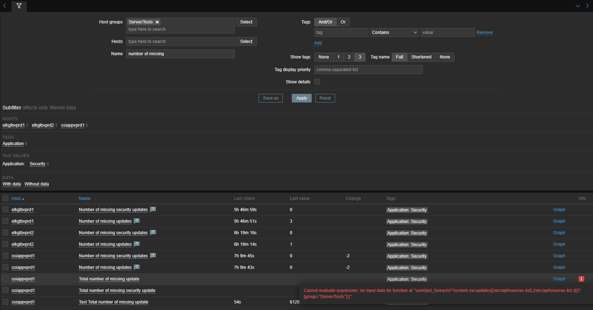The image size is (593, 310).
Task: Click the right arrow in top bar
Action: pyautogui.click(x=587, y=6)
